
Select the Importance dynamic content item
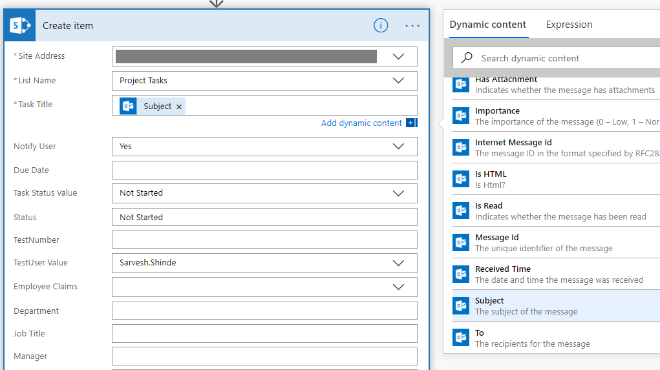(556, 116)
